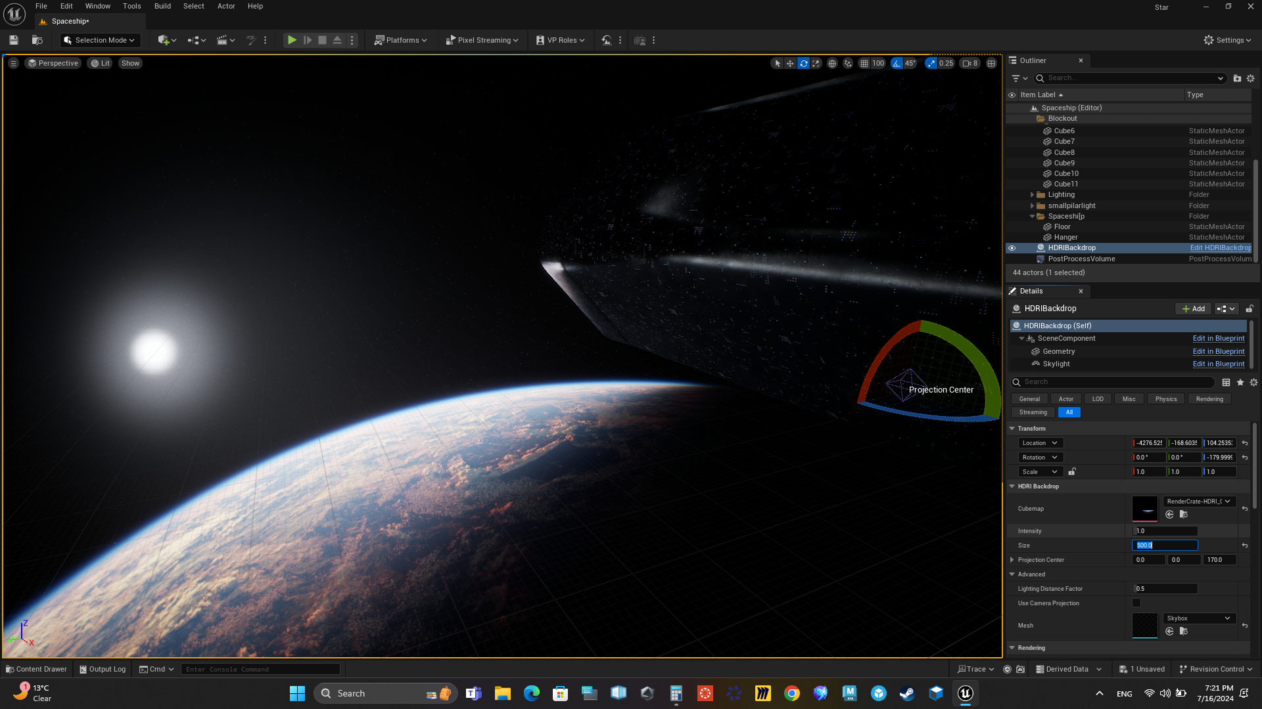Screen dimensions: 1262x709
Task: Open the Selection Mode dropdown
Action: point(101,40)
